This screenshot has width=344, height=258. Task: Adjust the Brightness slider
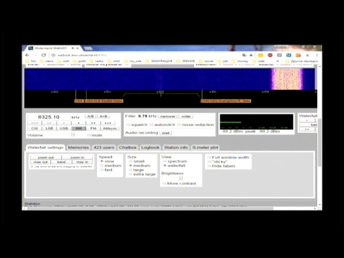point(181,178)
